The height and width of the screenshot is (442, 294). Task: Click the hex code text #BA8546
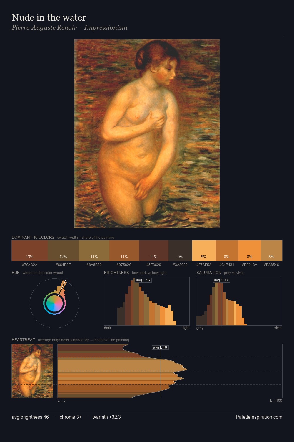click(x=271, y=265)
